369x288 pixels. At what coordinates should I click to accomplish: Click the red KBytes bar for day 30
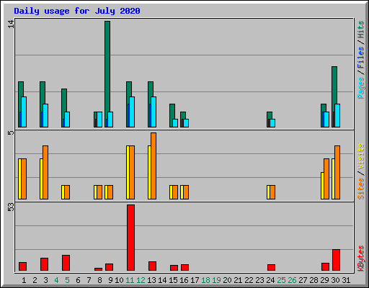coord(336,260)
